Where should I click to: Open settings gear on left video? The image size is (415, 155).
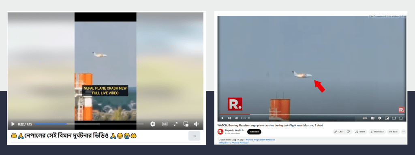tap(153, 124)
